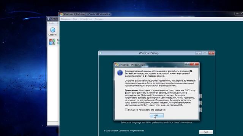The height and width of the screenshot is (136, 243).
Task: Click the Oracle VM Manager title bar icon
Action: 49,19
